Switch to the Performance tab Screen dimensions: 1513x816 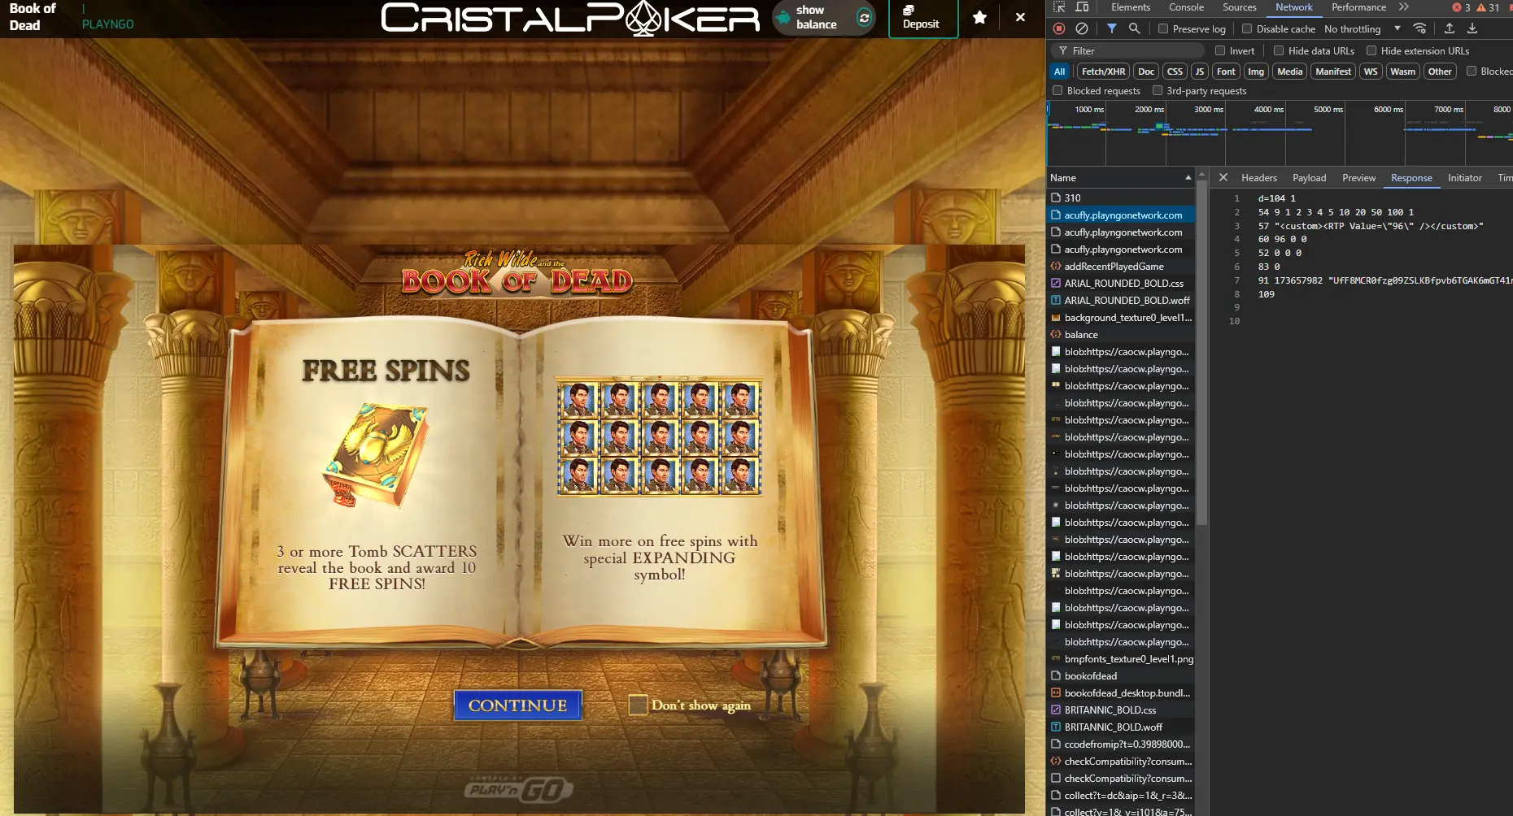pos(1358,7)
